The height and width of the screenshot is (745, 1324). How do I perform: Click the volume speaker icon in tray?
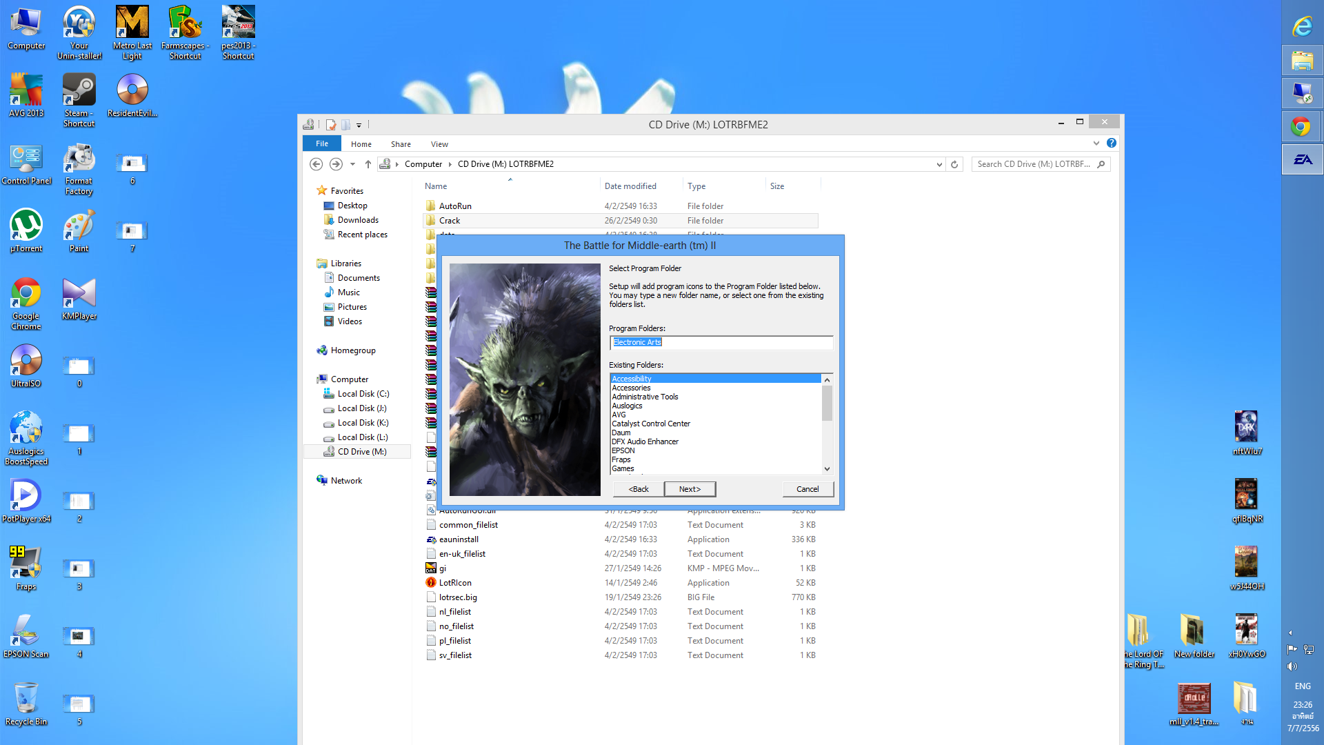pyautogui.click(x=1292, y=666)
